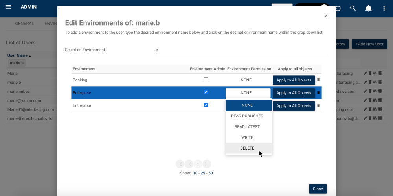Open the hamburger navigation menu
The height and width of the screenshot is (196, 393).
pos(8,7)
